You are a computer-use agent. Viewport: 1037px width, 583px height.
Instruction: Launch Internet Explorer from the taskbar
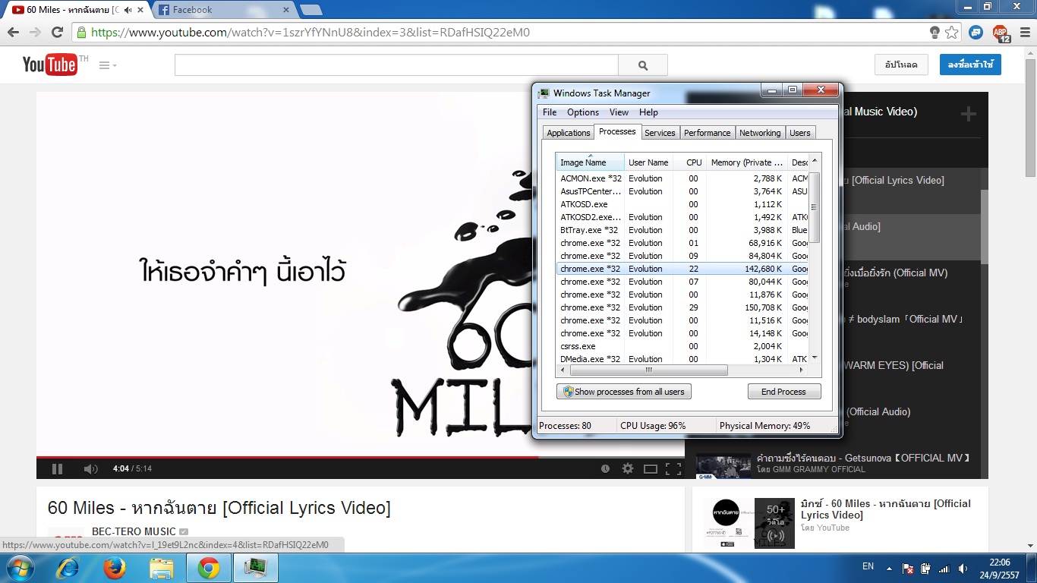coord(69,568)
